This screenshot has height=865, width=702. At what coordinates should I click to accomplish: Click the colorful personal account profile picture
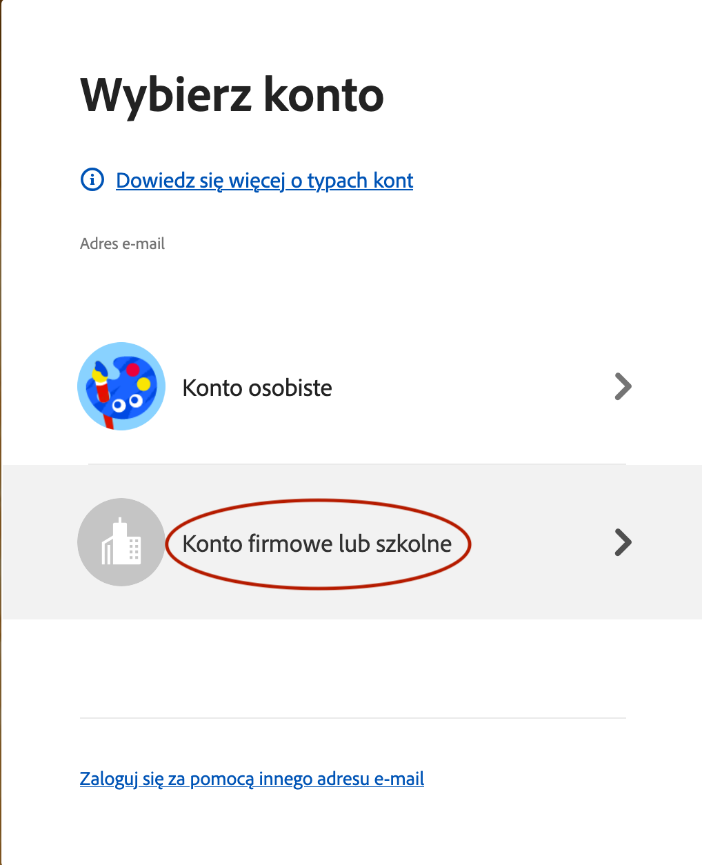point(121,386)
